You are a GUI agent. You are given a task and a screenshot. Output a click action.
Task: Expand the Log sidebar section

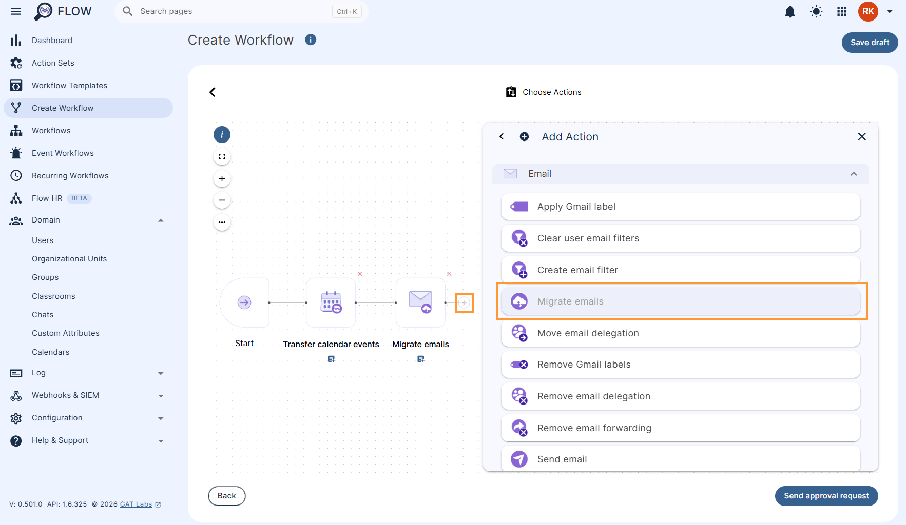(x=88, y=373)
